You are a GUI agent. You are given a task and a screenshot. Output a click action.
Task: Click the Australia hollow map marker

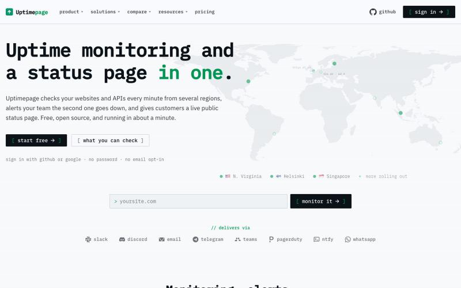point(440,142)
